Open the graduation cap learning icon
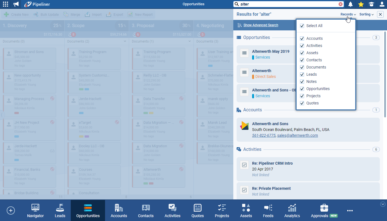 point(371,4)
